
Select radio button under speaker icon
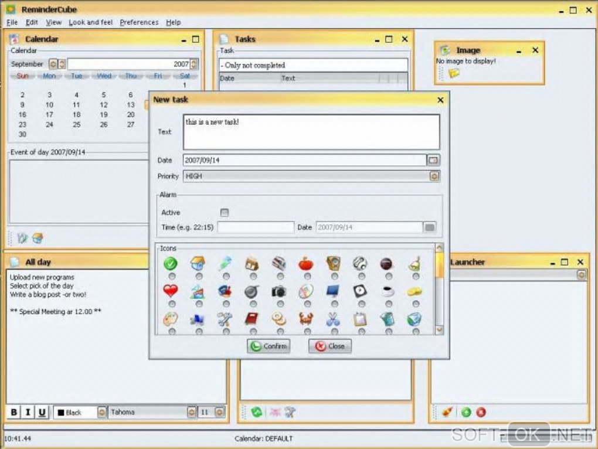tap(334, 276)
